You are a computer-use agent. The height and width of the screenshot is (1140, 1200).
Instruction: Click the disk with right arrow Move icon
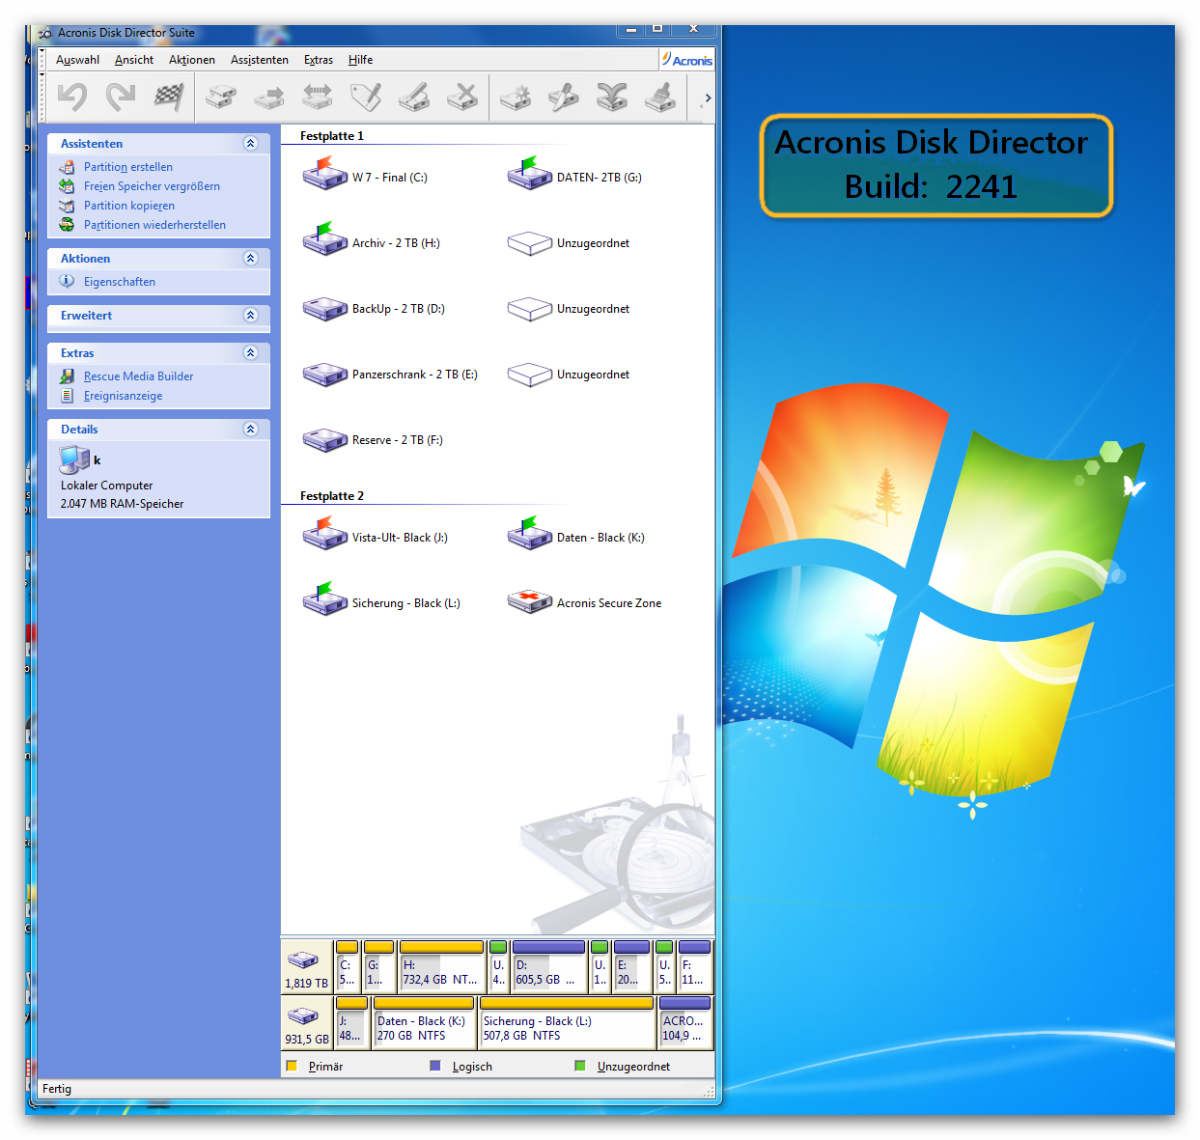[x=269, y=97]
